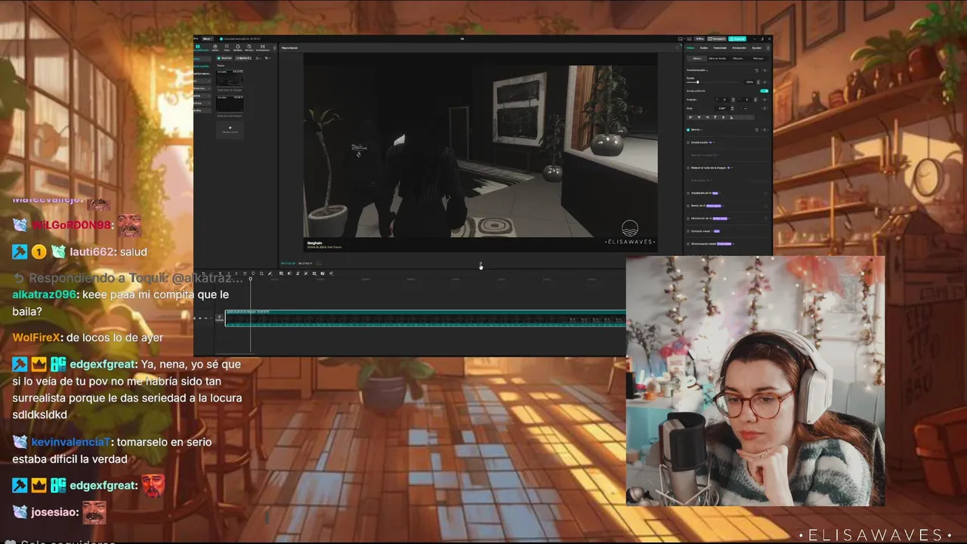Open the player options menu icon
Screen dimensions: 967x544
pos(678,48)
